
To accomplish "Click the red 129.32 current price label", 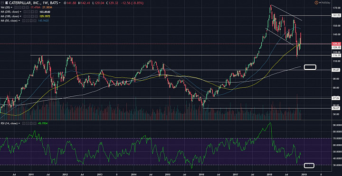I will point(336,44).
